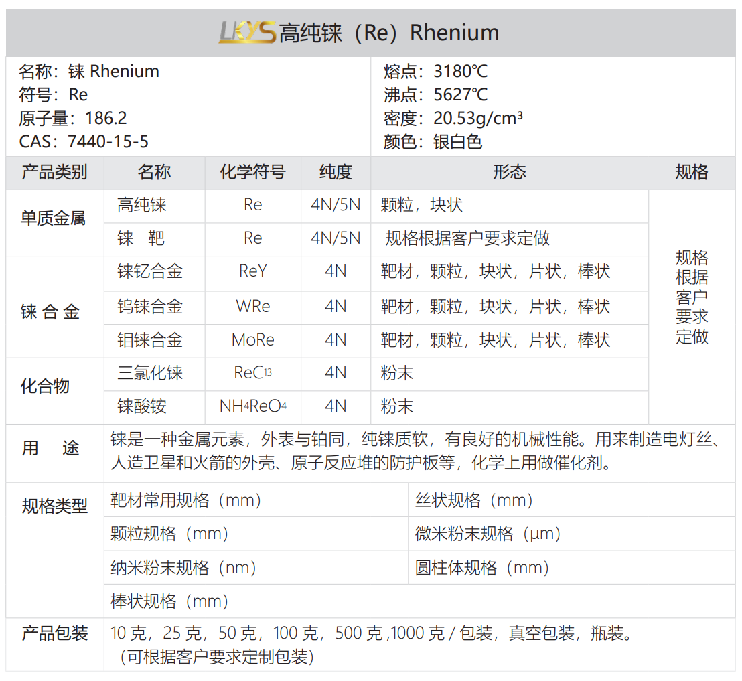Viewport: 742px width, 681px height.
Task: Select the 纯度 column header
Action: point(336,173)
